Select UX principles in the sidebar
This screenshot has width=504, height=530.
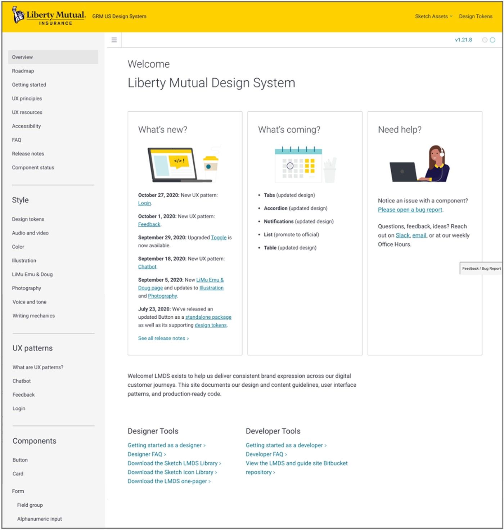pos(27,98)
